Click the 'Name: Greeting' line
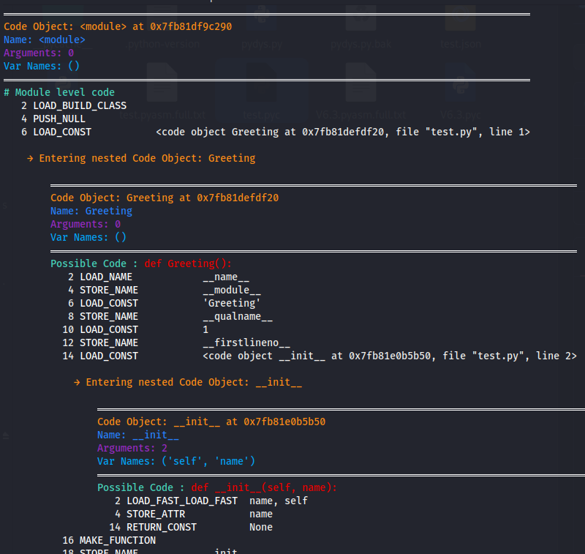 coord(91,211)
